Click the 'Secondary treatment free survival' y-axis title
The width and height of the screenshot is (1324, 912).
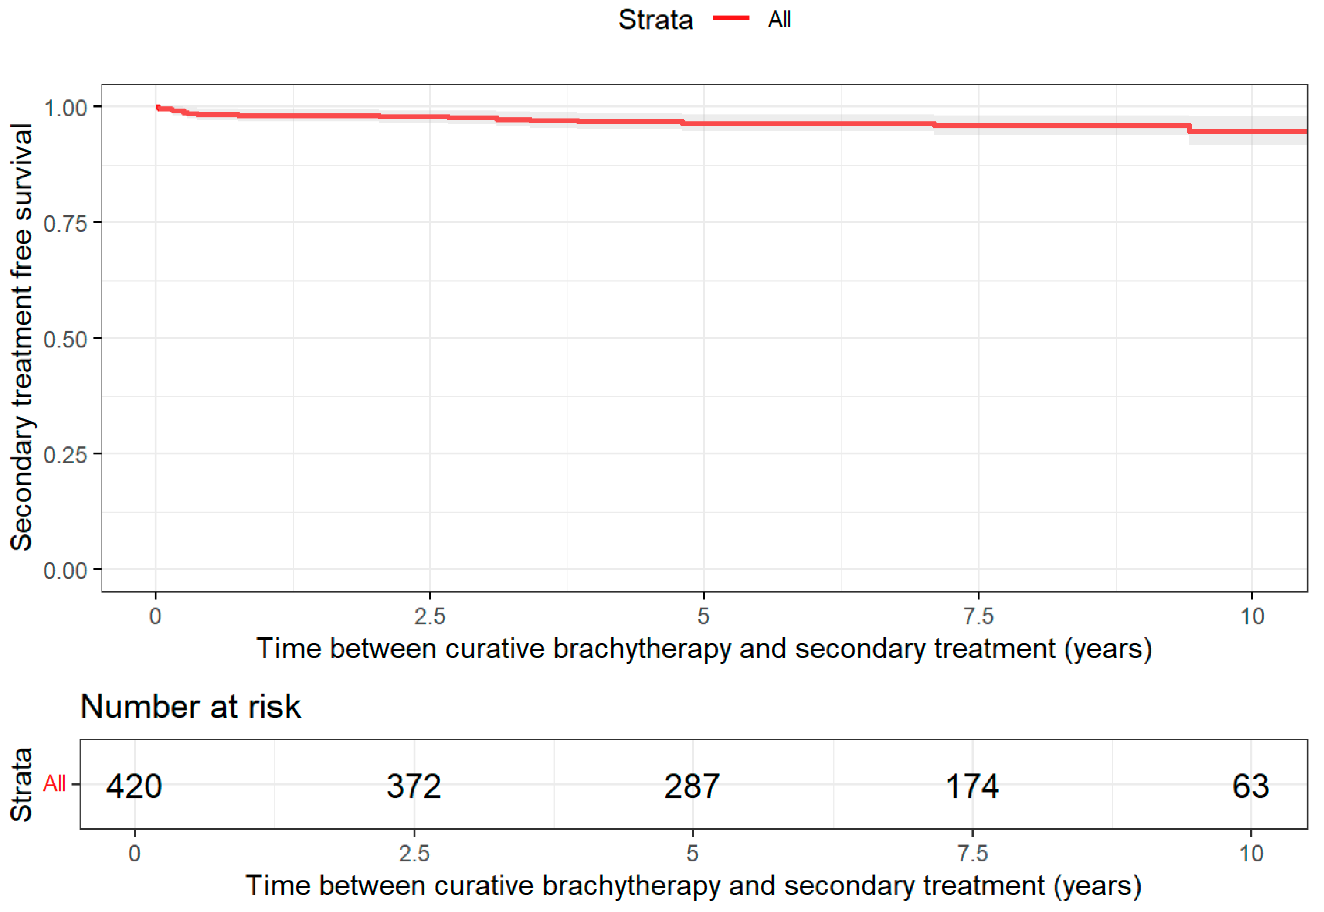pyautogui.click(x=21, y=337)
